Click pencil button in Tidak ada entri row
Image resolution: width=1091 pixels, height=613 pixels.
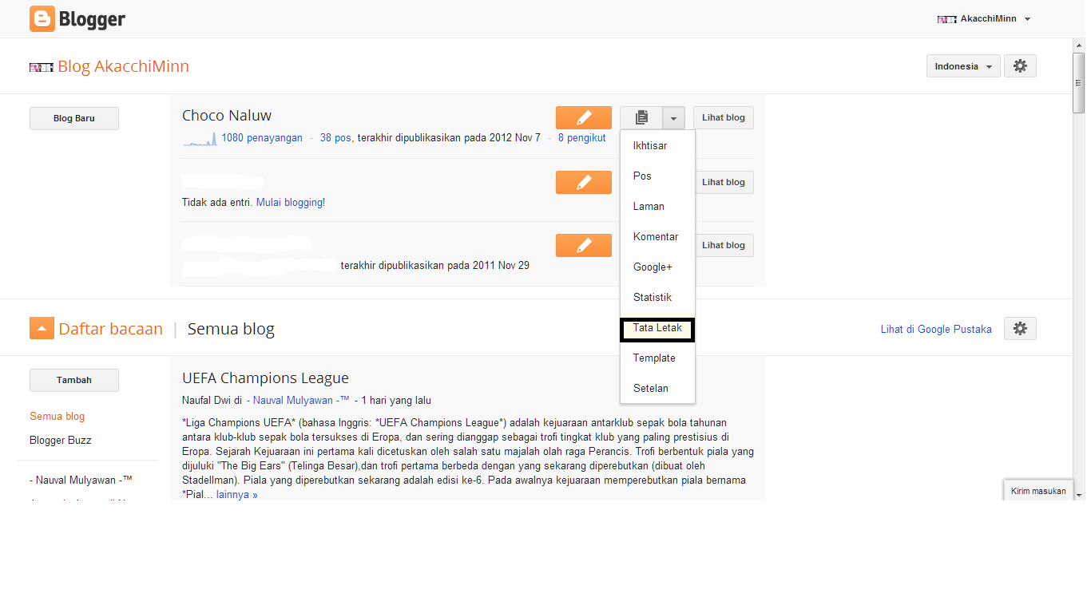[x=584, y=182]
